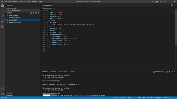This screenshot has width=177, height=99.
Task: Open the Explorer view in activity bar
Action: [x=2, y=6]
